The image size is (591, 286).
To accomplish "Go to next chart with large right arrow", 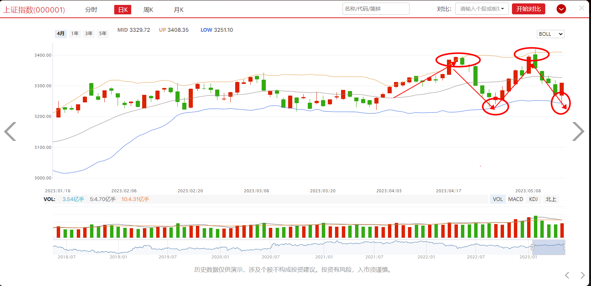I will 578,131.
